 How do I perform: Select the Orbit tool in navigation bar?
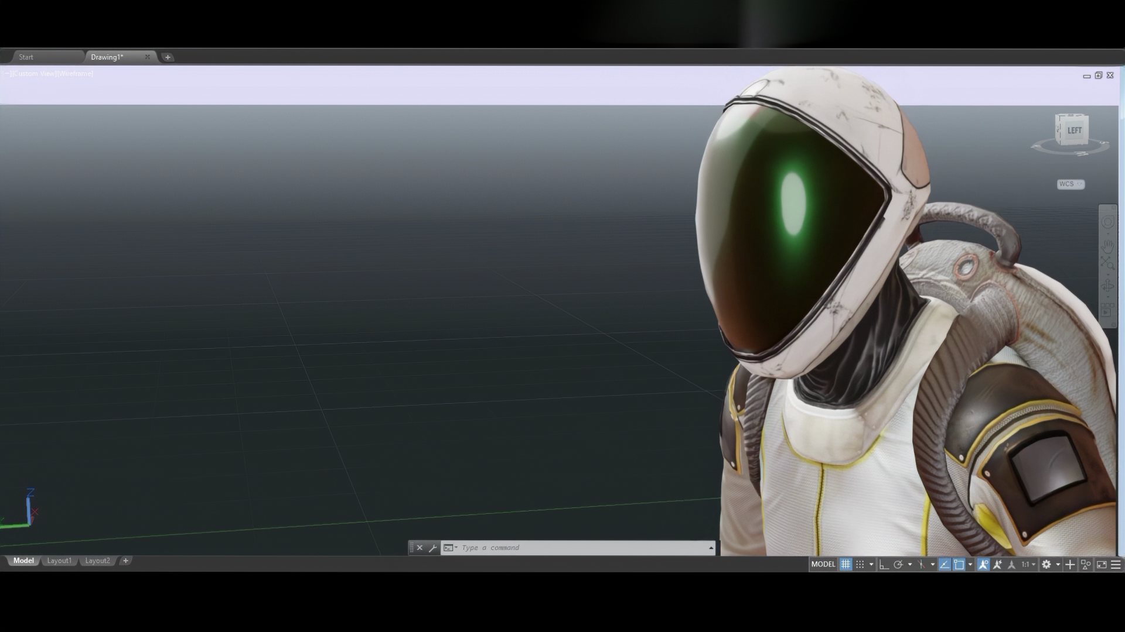click(1107, 286)
